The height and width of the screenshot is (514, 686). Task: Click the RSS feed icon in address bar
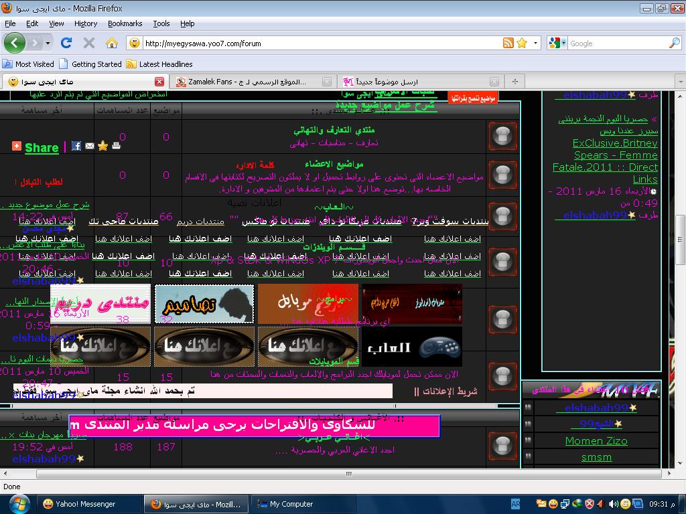tap(508, 43)
